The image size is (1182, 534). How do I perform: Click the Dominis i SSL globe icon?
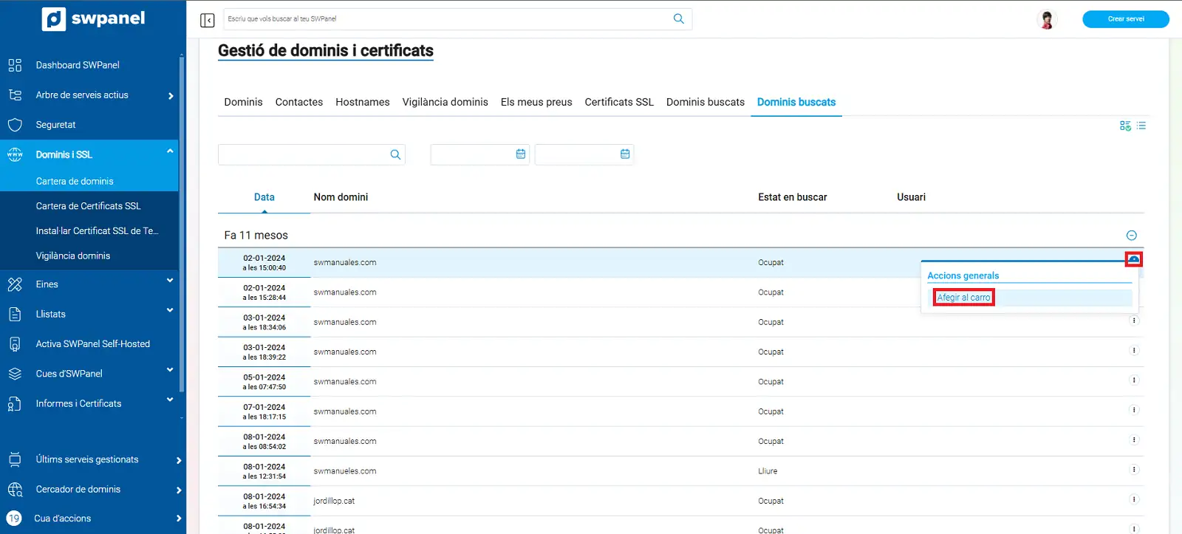click(x=15, y=154)
